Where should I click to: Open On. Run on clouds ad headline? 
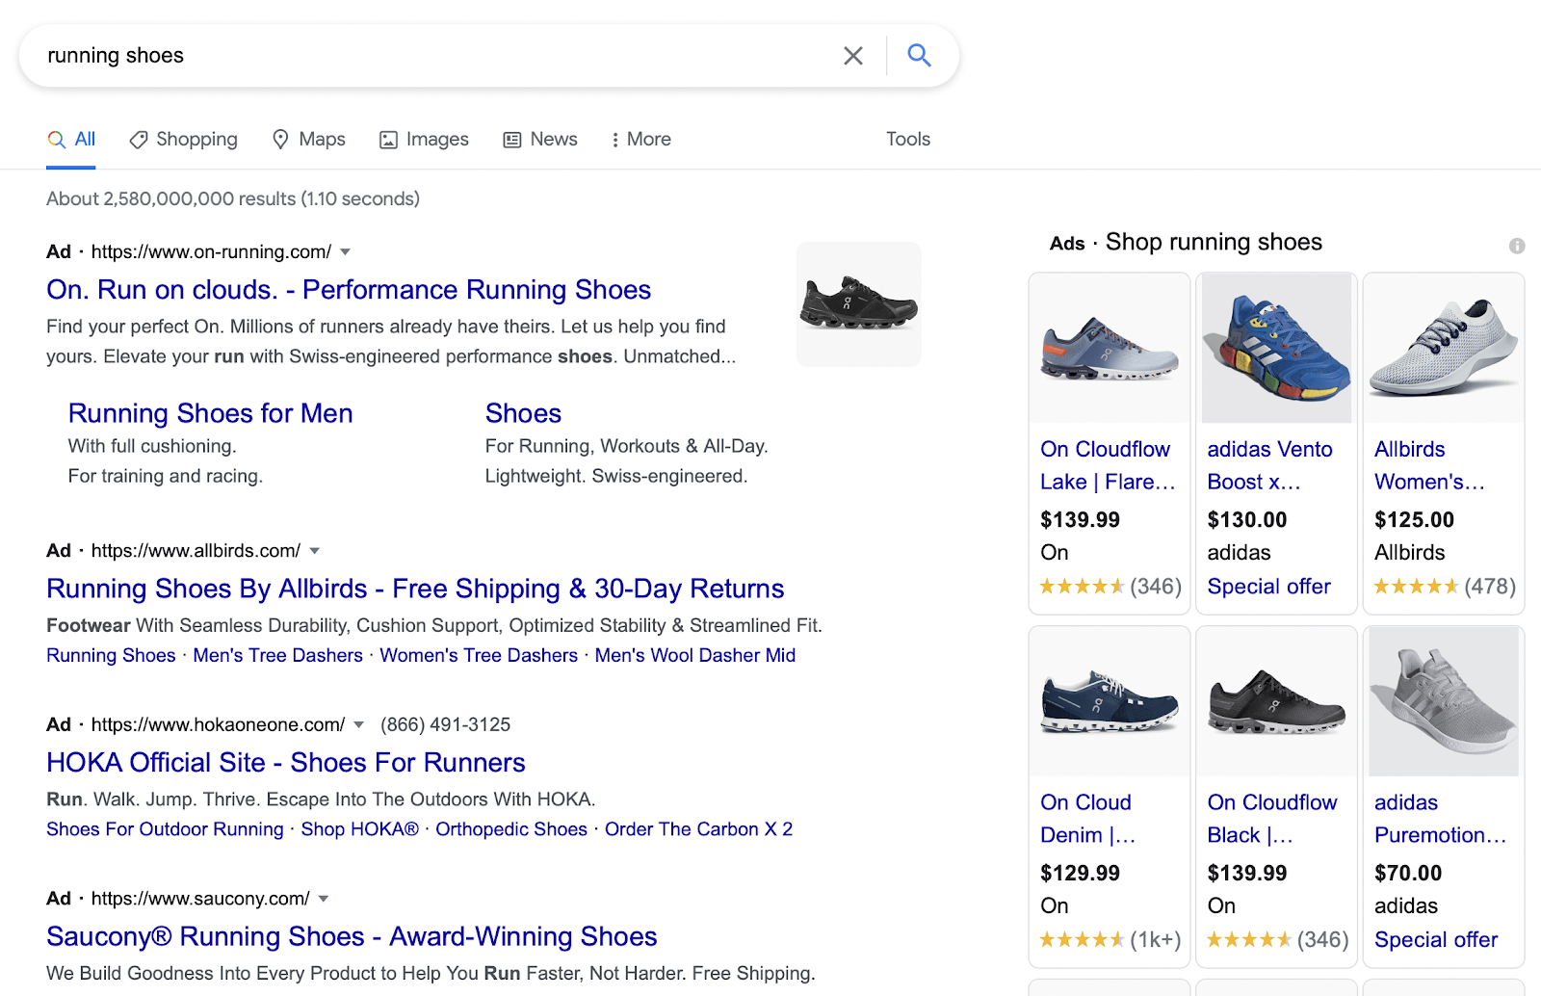[x=349, y=290]
